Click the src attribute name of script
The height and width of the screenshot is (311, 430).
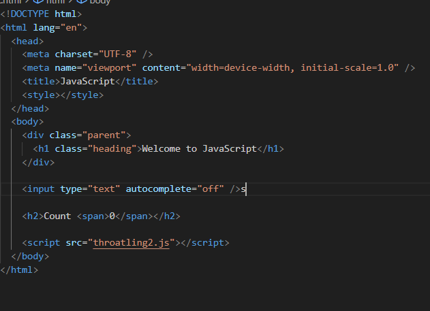[x=74, y=243]
